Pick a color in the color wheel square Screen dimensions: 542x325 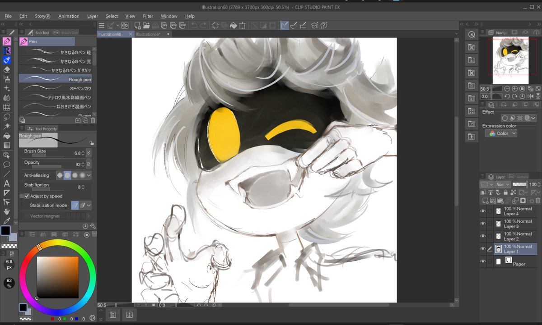pyautogui.click(x=57, y=277)
